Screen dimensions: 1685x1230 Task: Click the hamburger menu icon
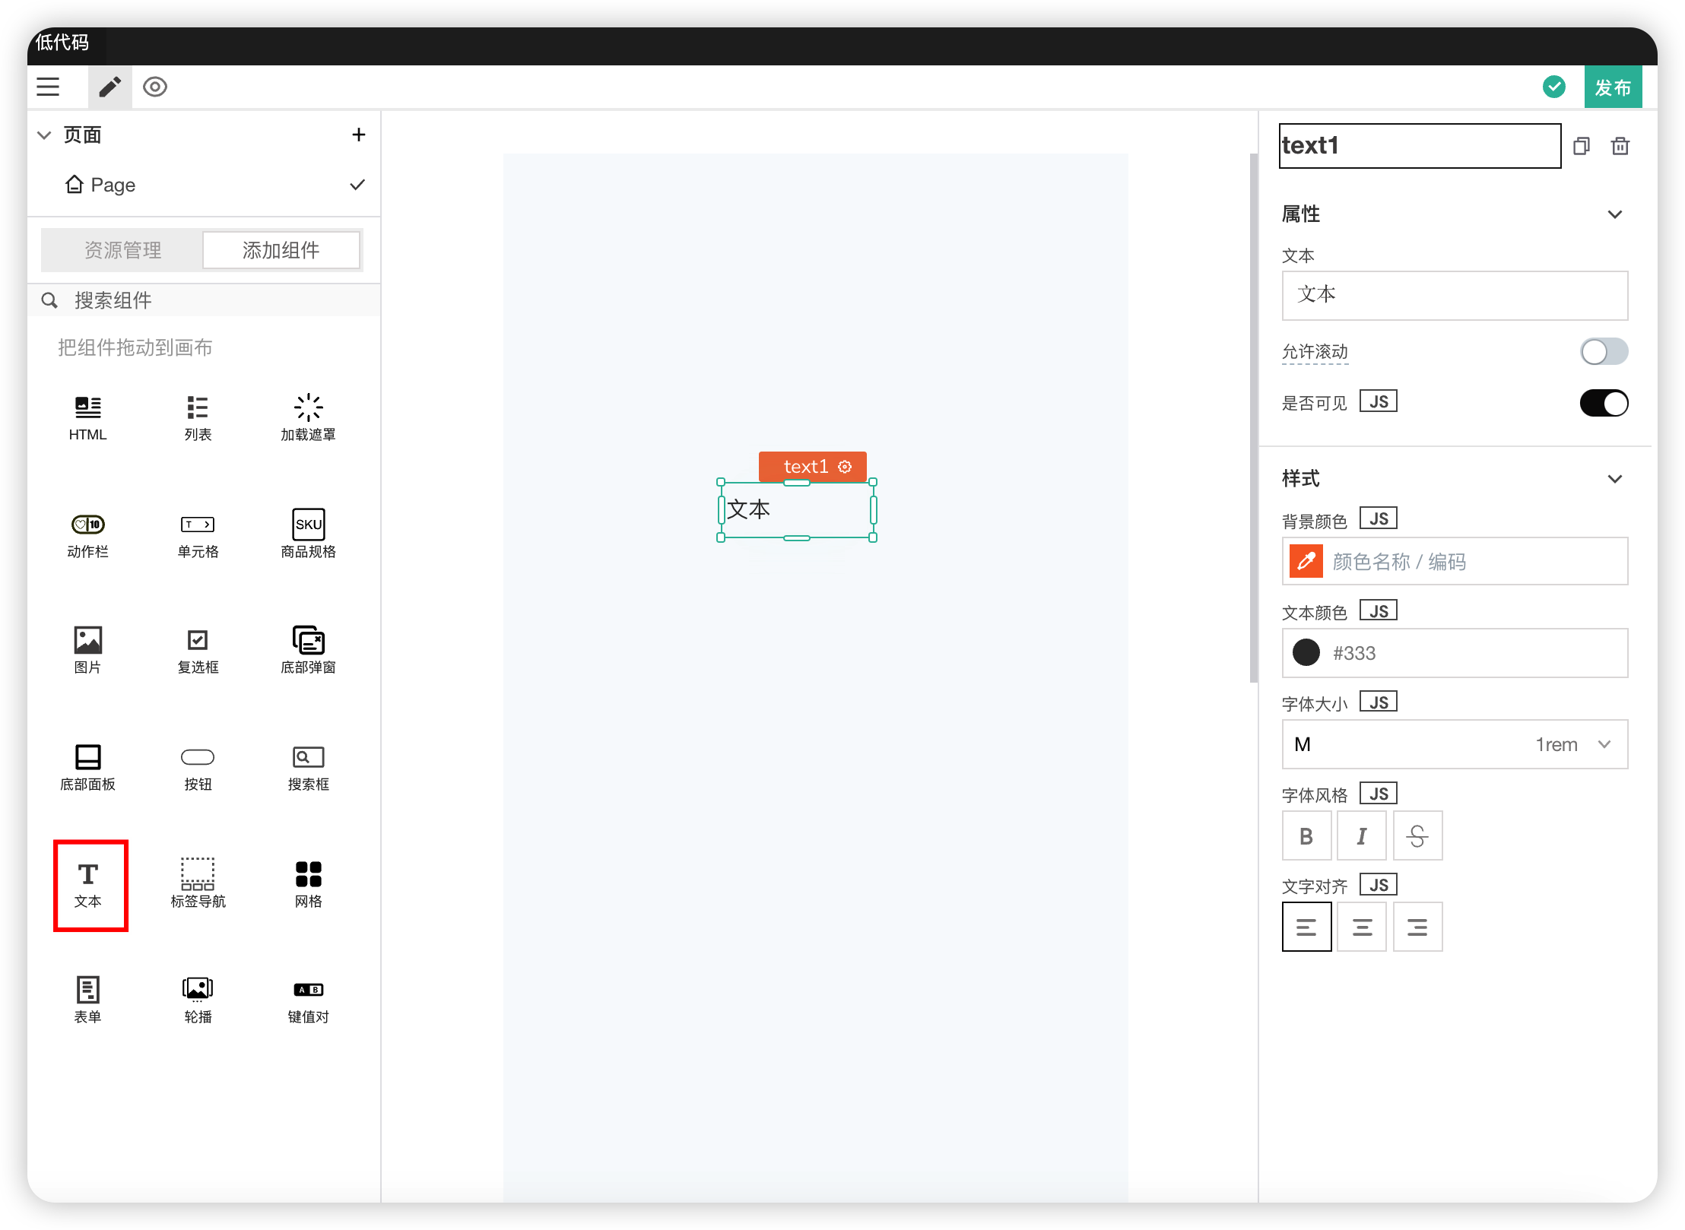point(48,87)
